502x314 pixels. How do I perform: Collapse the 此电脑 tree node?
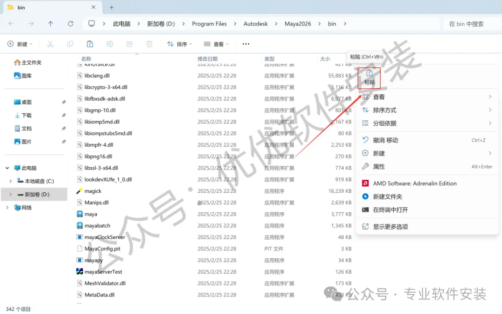[x=7, y=168]
